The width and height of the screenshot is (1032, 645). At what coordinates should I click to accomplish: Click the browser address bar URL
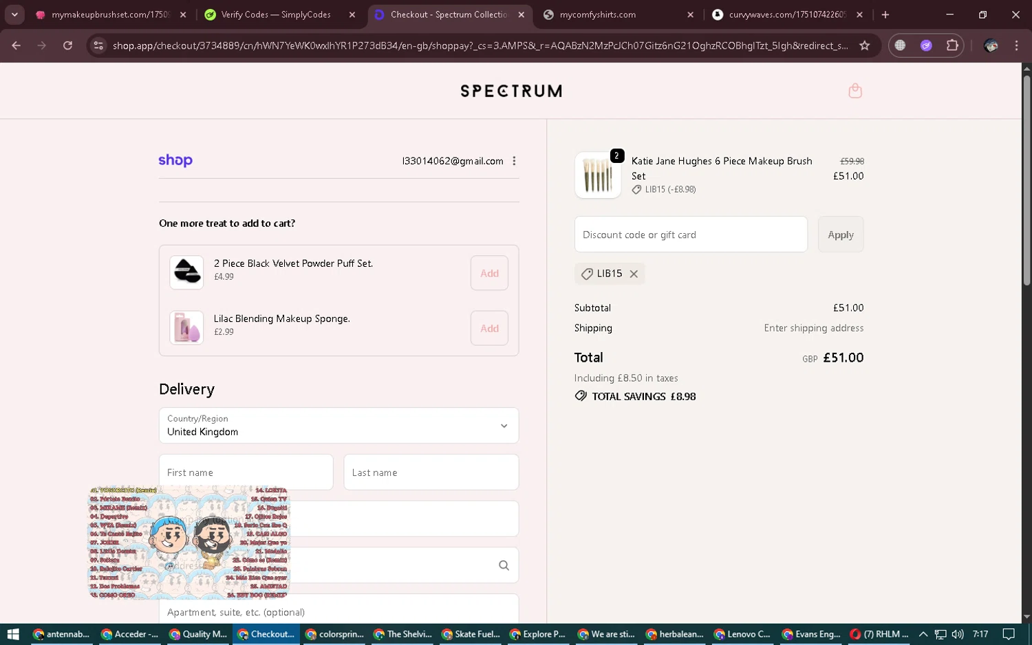pos(480,45)
